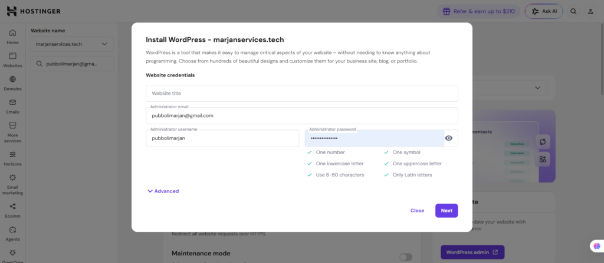Open Agents sidebar item
Image resolution: width=604 pixels, height=263 pixels.
tap(13, 234)
